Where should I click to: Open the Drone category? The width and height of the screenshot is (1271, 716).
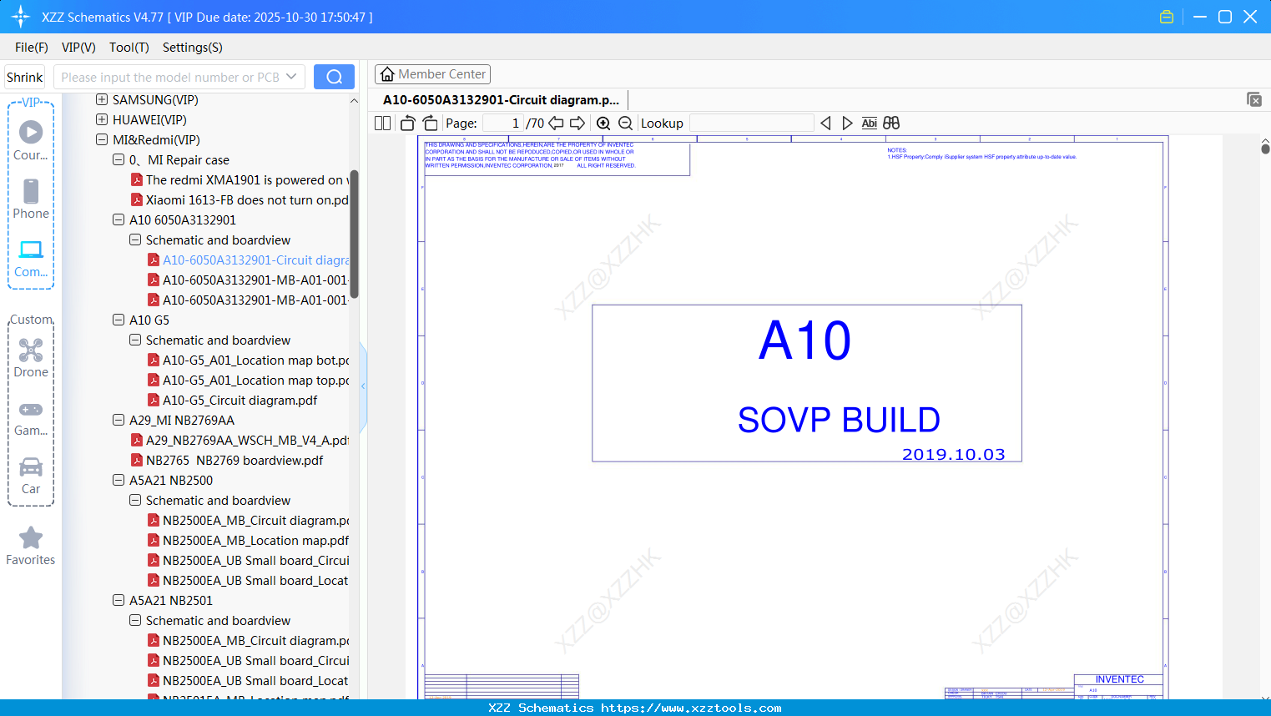[31, 358]
